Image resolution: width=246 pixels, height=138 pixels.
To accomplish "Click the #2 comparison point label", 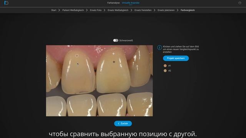I will [x=170, y=71].
